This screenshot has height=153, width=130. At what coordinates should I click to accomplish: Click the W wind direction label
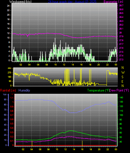click(123, 73)
